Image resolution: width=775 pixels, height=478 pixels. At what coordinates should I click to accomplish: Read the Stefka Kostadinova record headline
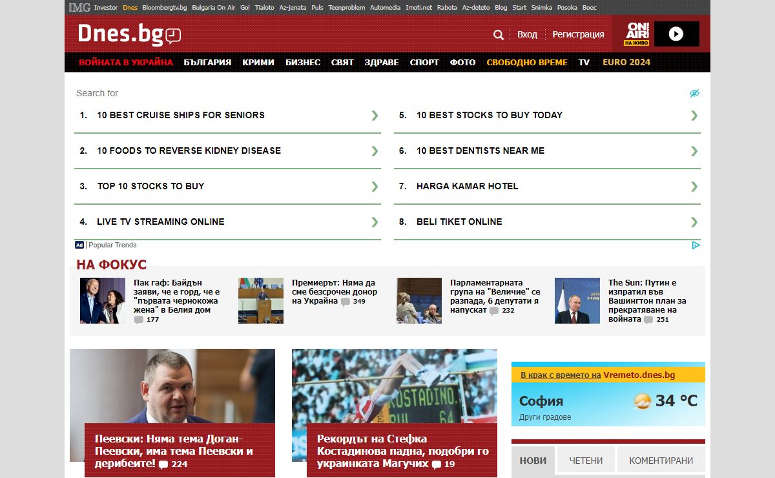coord(403,451)
